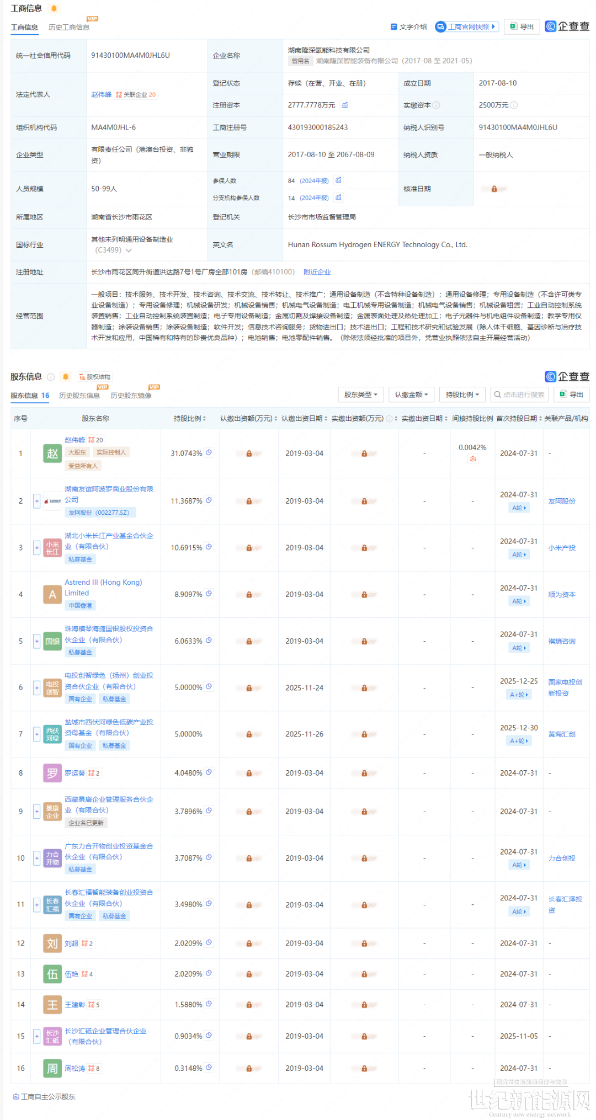The width and height of the screenshot is (596, 1120).
Task: Open the 股东类型 filter dropdown
Action: 360,394
